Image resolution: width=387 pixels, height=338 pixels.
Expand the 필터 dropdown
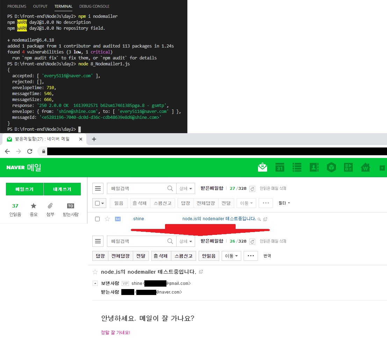coord(284,203)
